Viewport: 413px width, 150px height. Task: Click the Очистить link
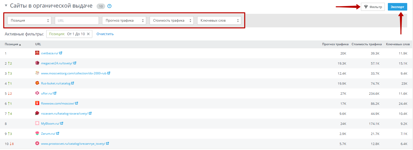(x=105, y=34)
